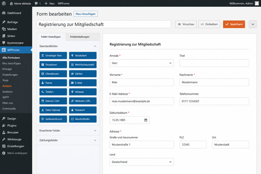This screenshot has width=261, height=174.
Task: Click the E-Mail-Adresse input field
Action: [x=142, y=101]
